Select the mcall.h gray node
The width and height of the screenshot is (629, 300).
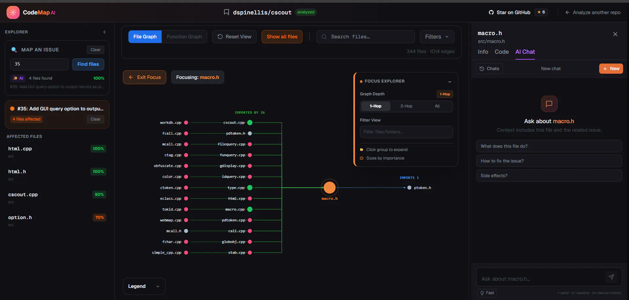click(x=186, y=231)
